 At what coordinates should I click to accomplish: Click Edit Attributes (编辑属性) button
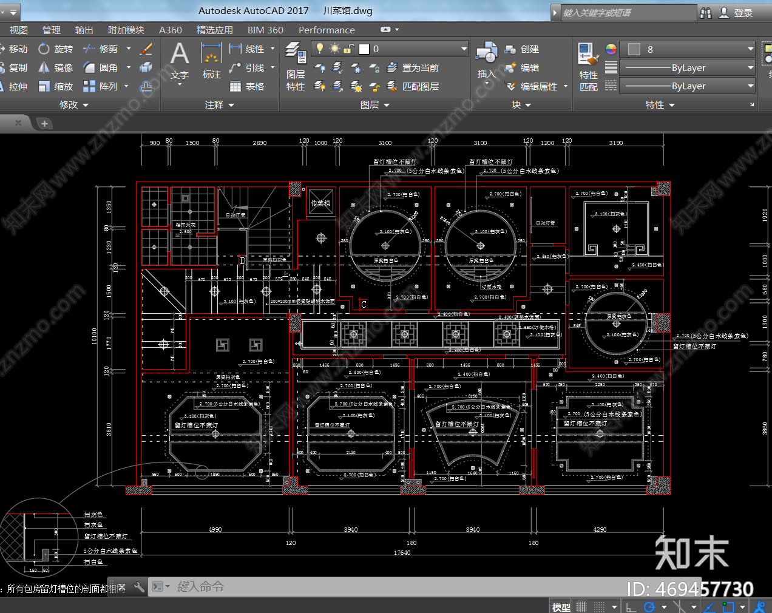point(531,87)
